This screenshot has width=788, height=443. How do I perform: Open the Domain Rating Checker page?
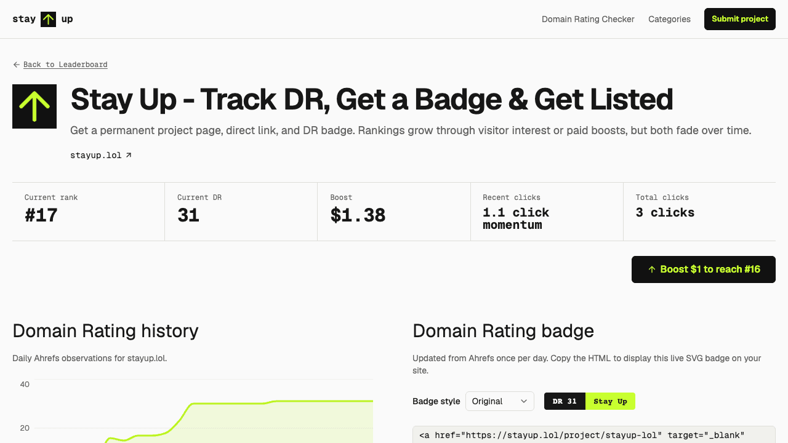point(588,19)
